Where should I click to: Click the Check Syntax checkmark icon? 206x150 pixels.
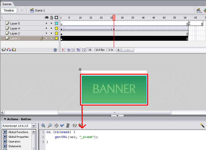click(x=62, y=126)
